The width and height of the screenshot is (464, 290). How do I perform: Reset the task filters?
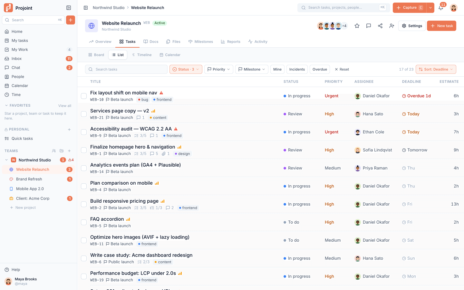342,69
